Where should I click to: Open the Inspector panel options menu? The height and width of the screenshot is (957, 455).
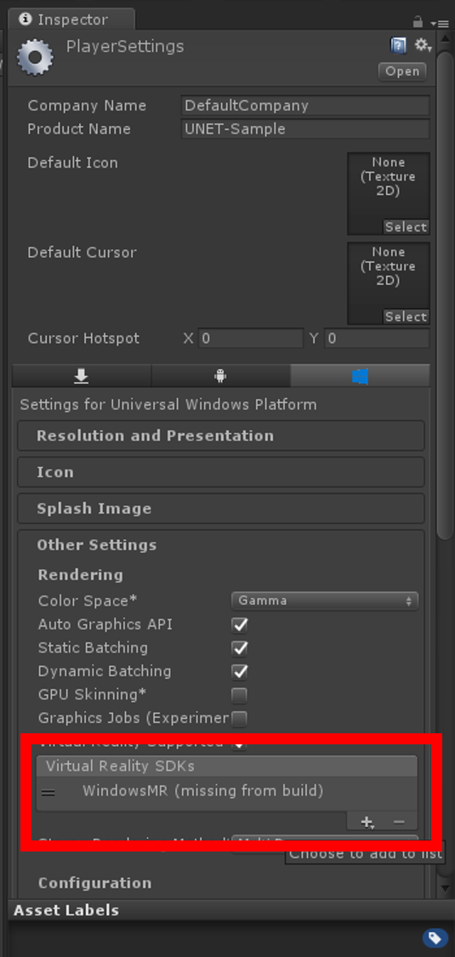(x=439, y=23)
